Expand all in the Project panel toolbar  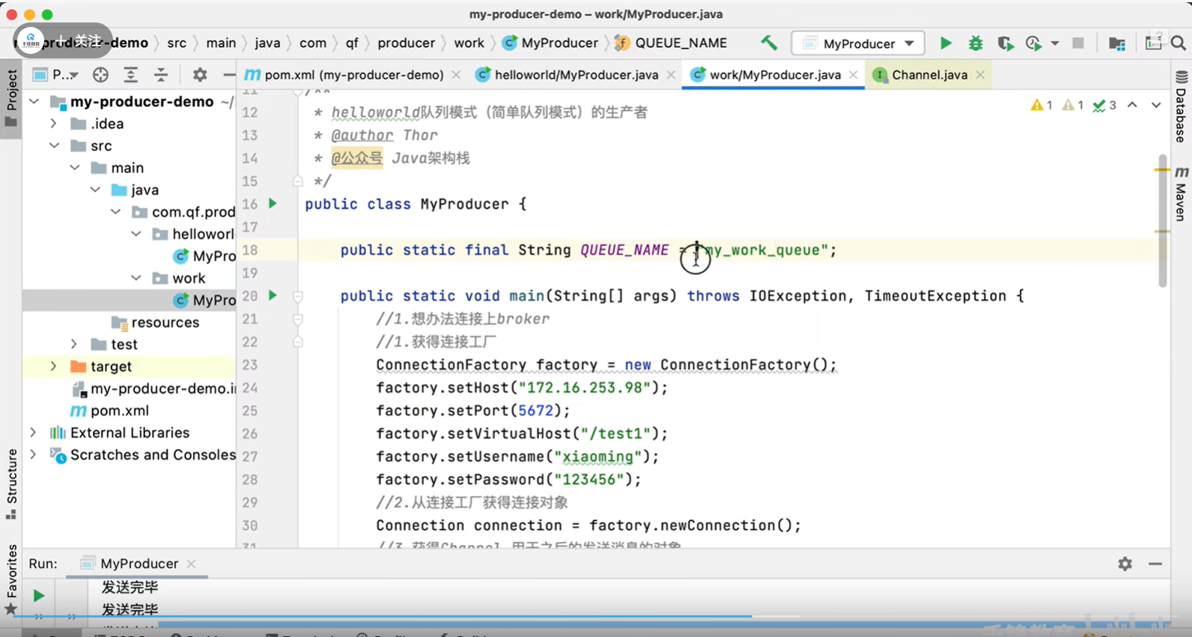click(130, 75)
